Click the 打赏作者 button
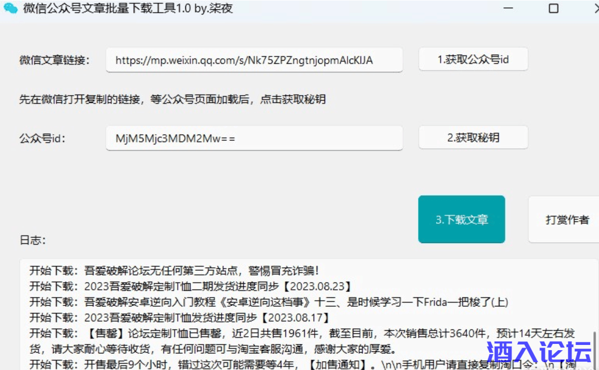Image resolution: width=599 pixels, height=370 pixels. [x=564, y=219]
